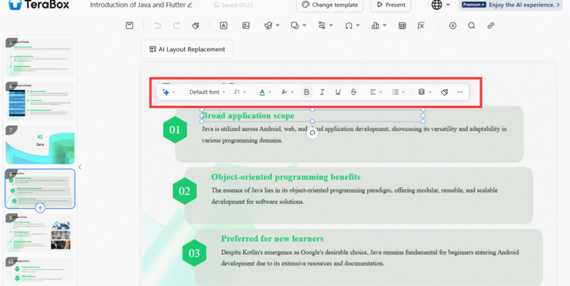Insert a text box from the toolbar

[x=223, y=26]
